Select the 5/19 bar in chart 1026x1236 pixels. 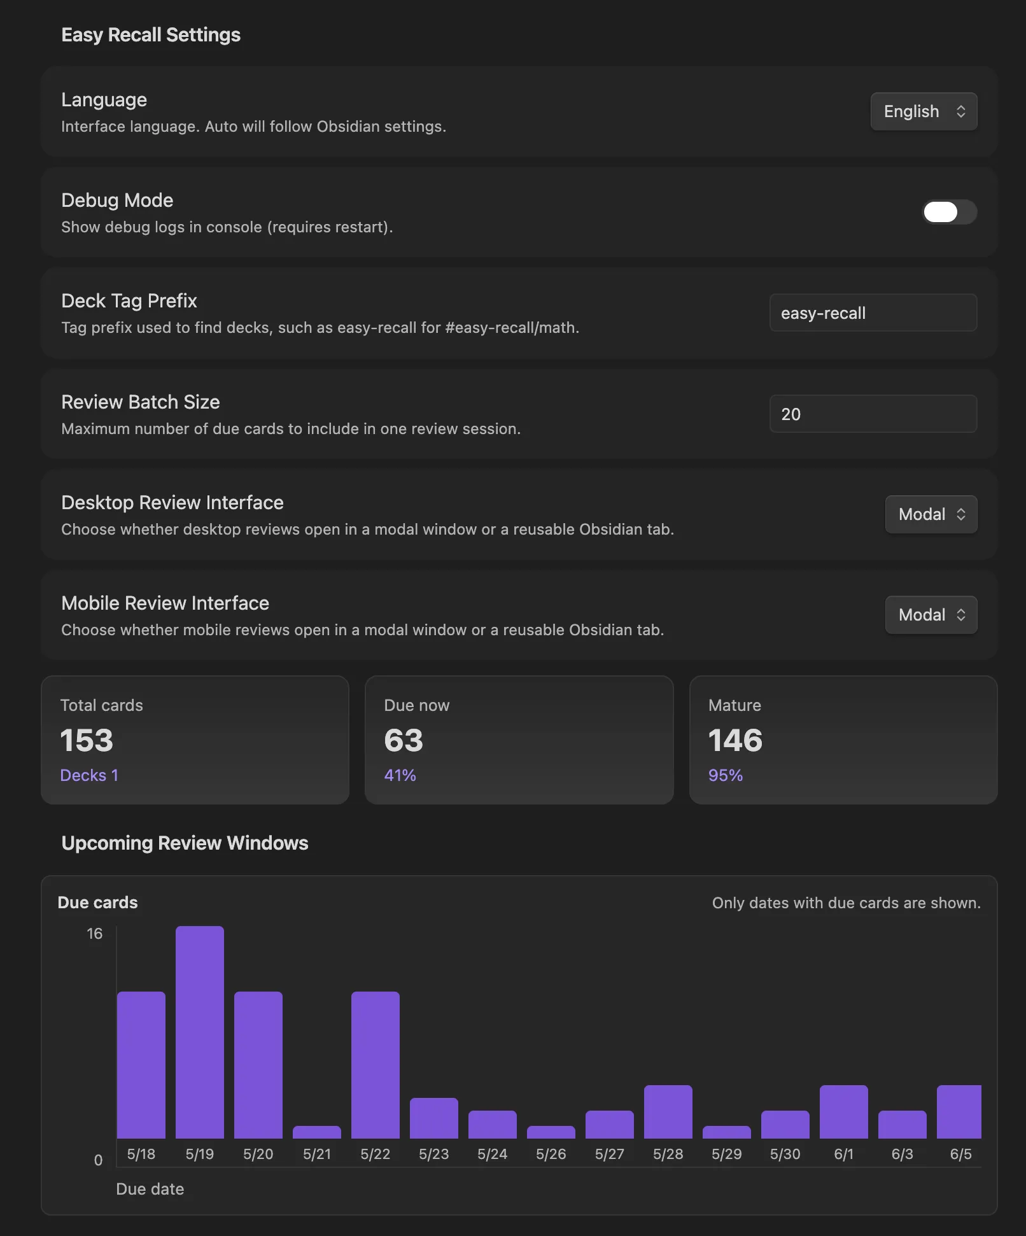200,1032
